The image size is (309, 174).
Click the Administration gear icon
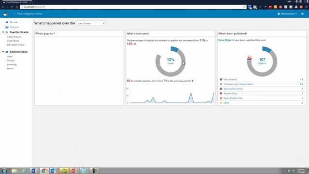pos(7,52)
